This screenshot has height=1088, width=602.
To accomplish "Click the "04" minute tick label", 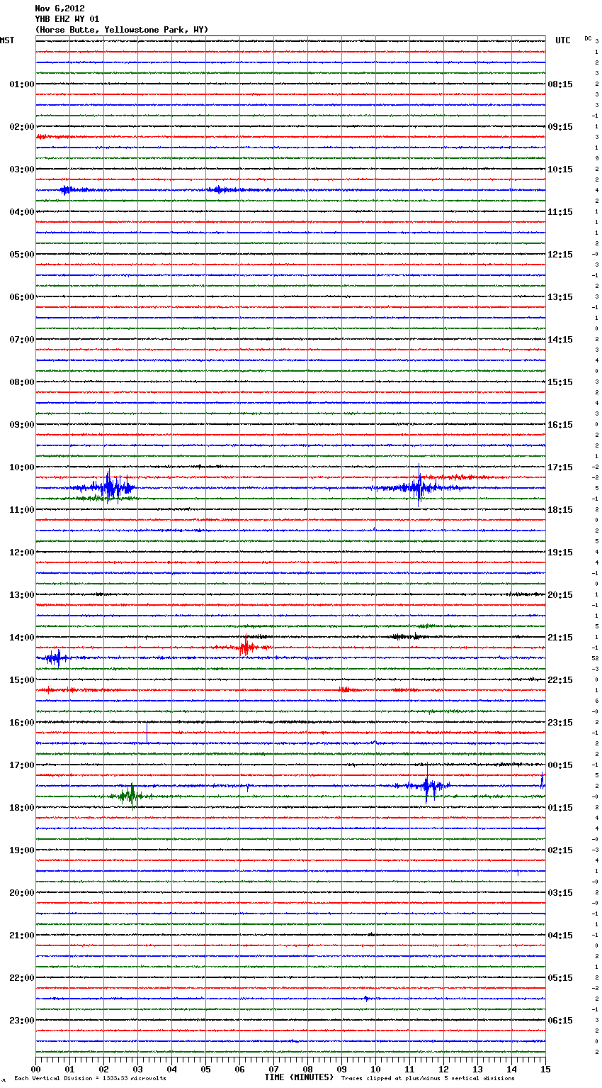I will 171,1069.
